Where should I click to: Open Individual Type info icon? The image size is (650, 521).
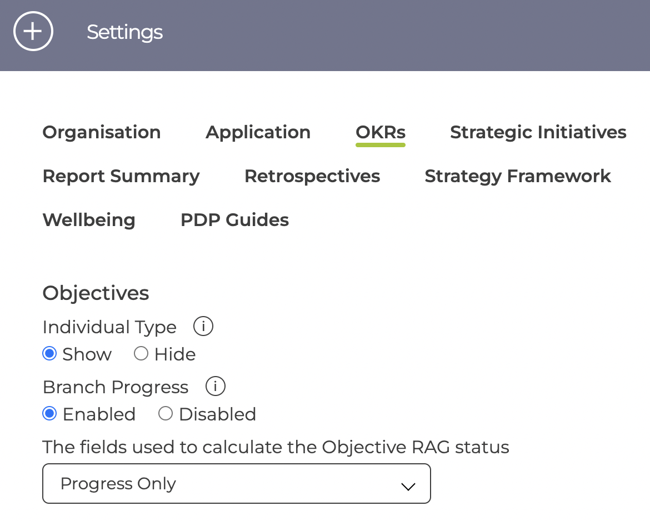point(203,327)
